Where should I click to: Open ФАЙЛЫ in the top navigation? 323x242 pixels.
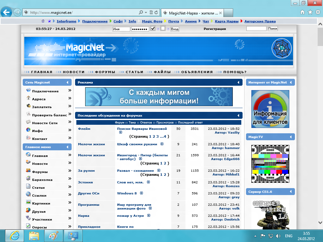(162, 72)
